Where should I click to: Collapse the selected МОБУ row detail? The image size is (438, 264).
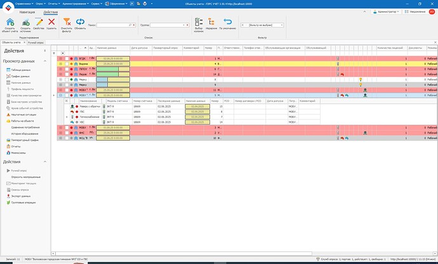tap(60, 95)
